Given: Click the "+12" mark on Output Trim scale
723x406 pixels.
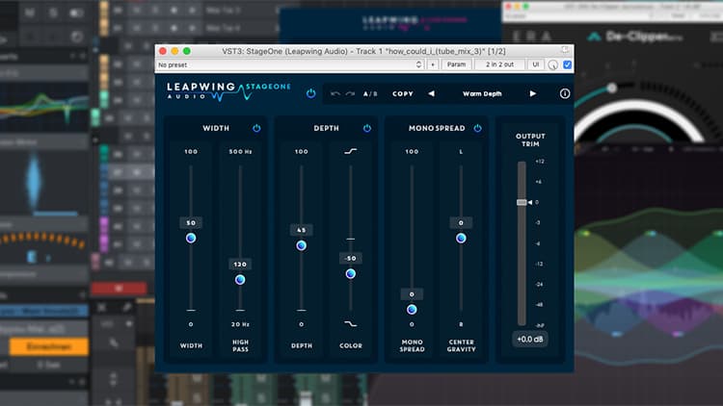Looking at the screenshot, I should (540, 162).
